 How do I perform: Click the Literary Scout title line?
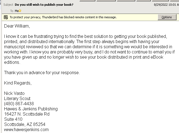point(17,99)
